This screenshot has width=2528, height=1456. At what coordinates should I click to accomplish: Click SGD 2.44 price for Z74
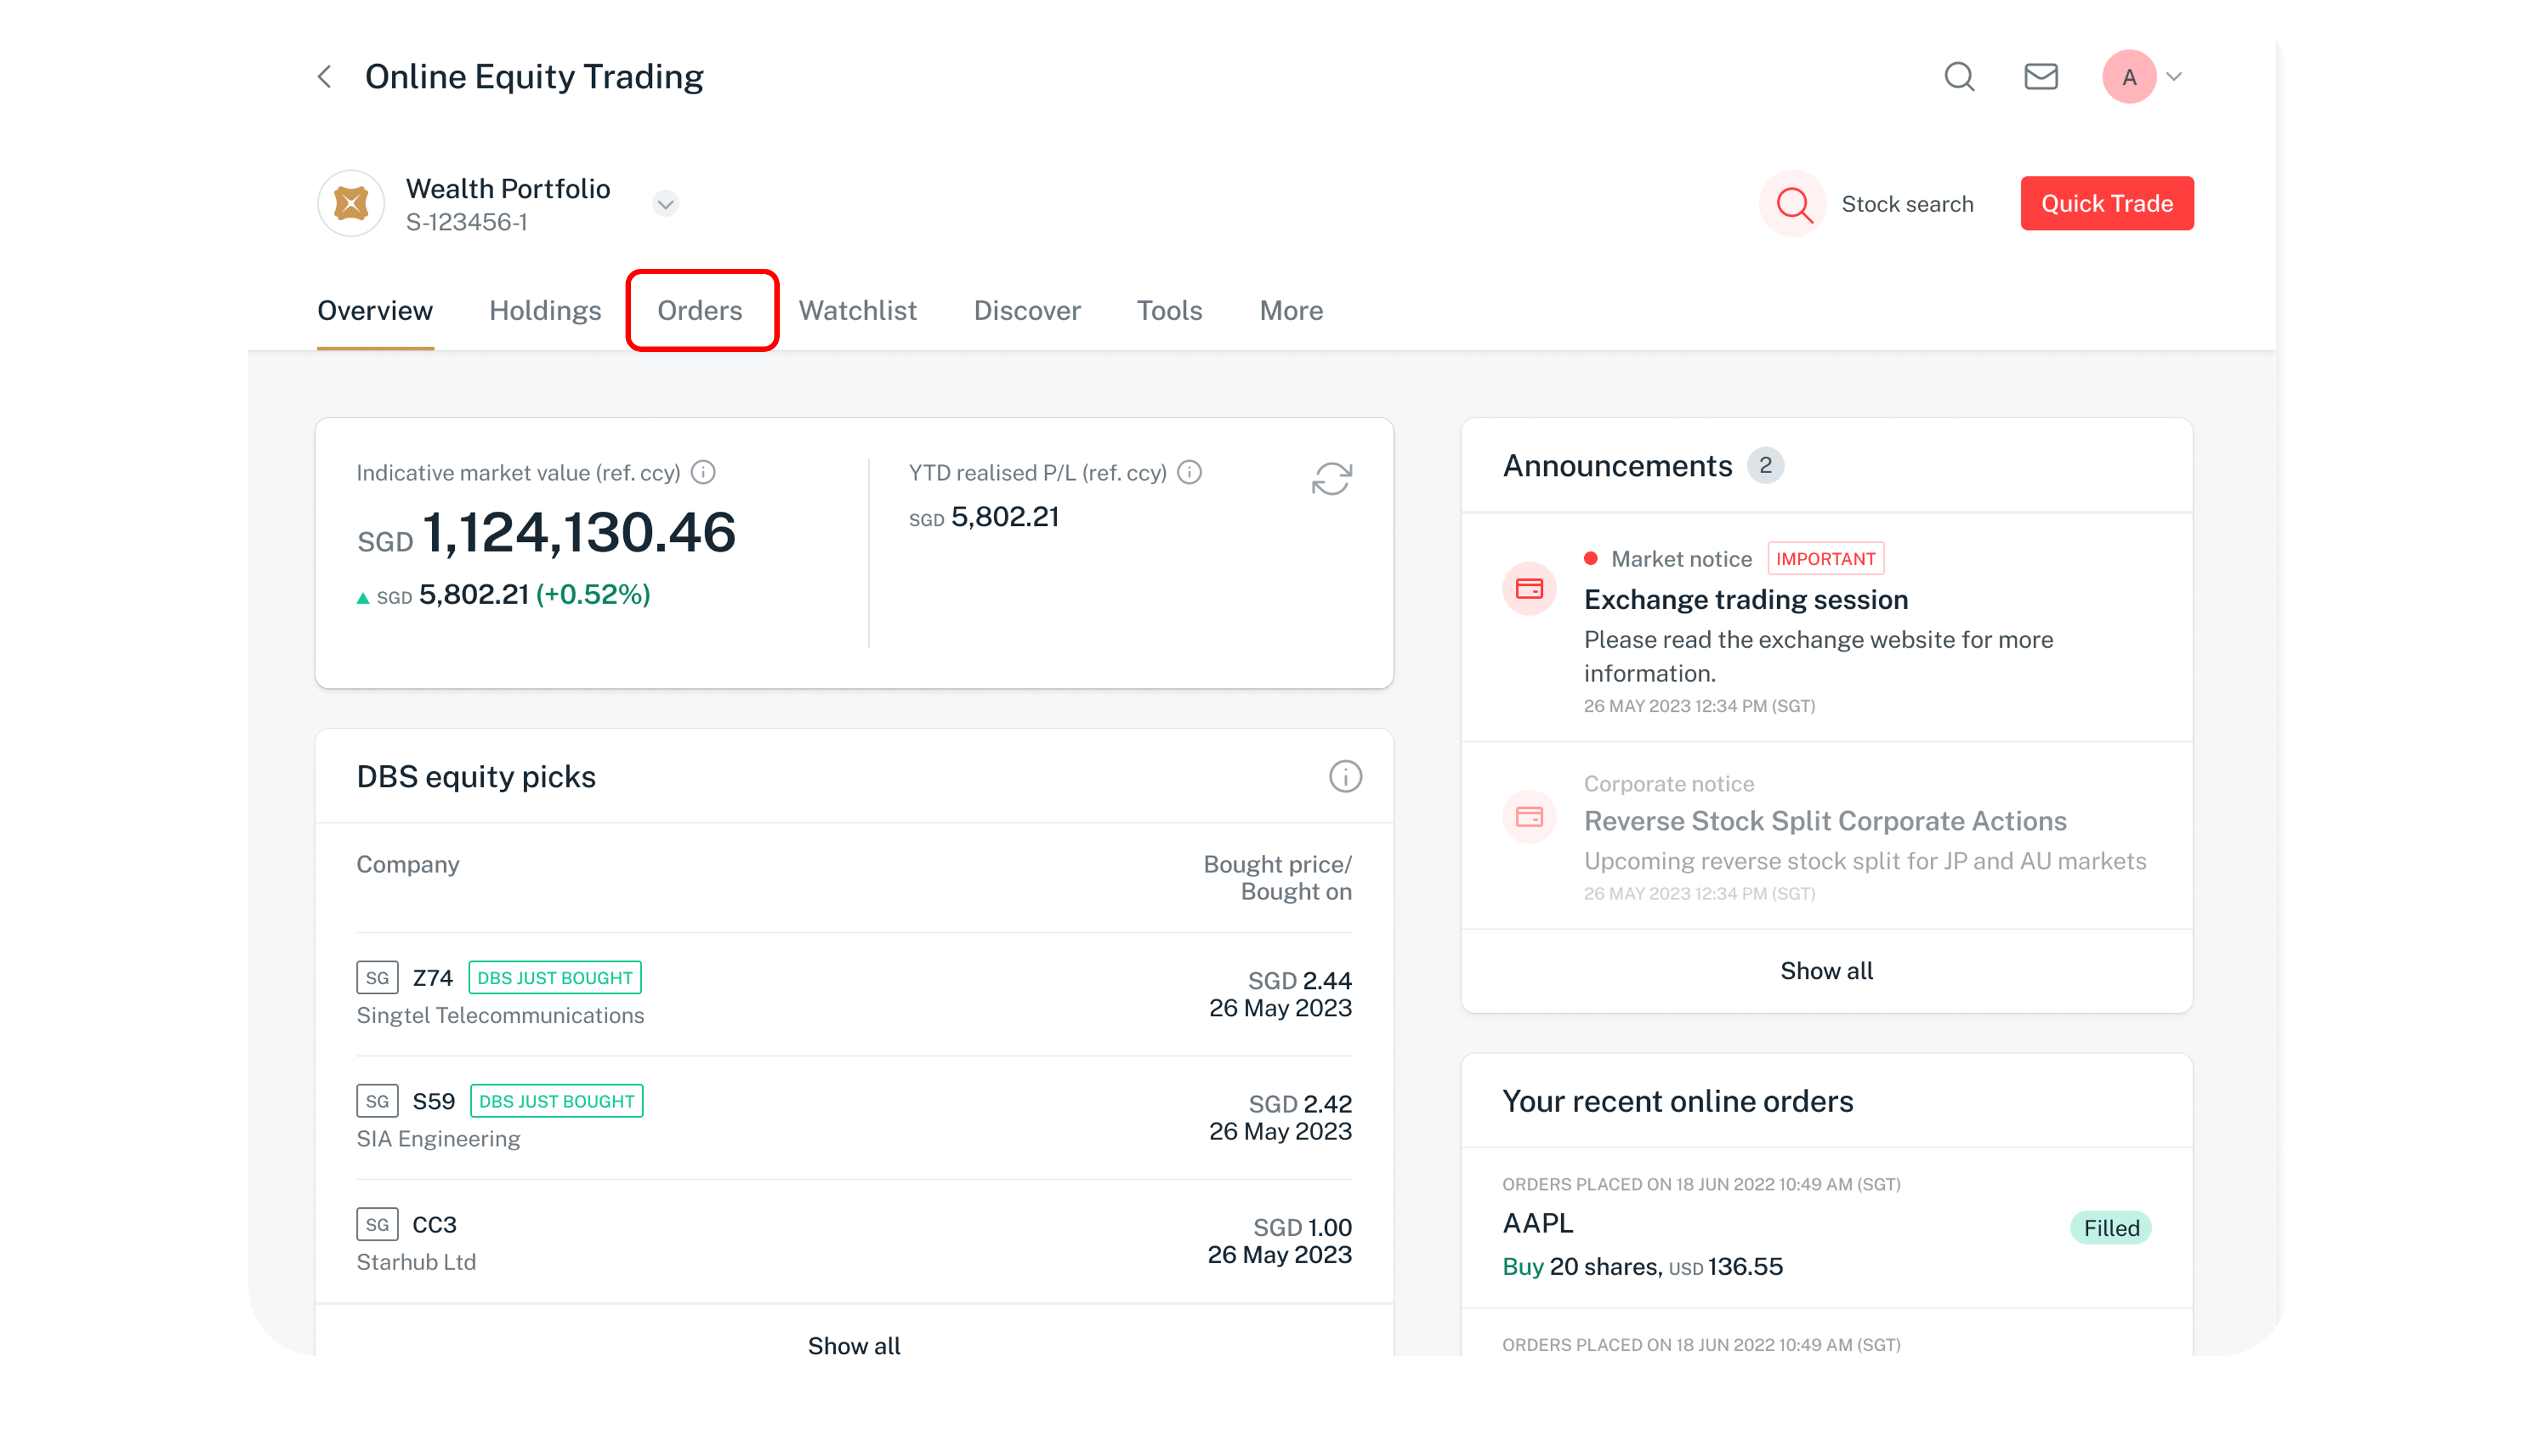[1299, 980]
